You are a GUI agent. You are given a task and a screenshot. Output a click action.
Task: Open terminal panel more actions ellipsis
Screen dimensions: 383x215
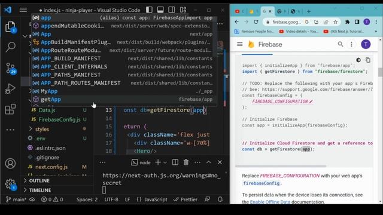tap(197, 162)
